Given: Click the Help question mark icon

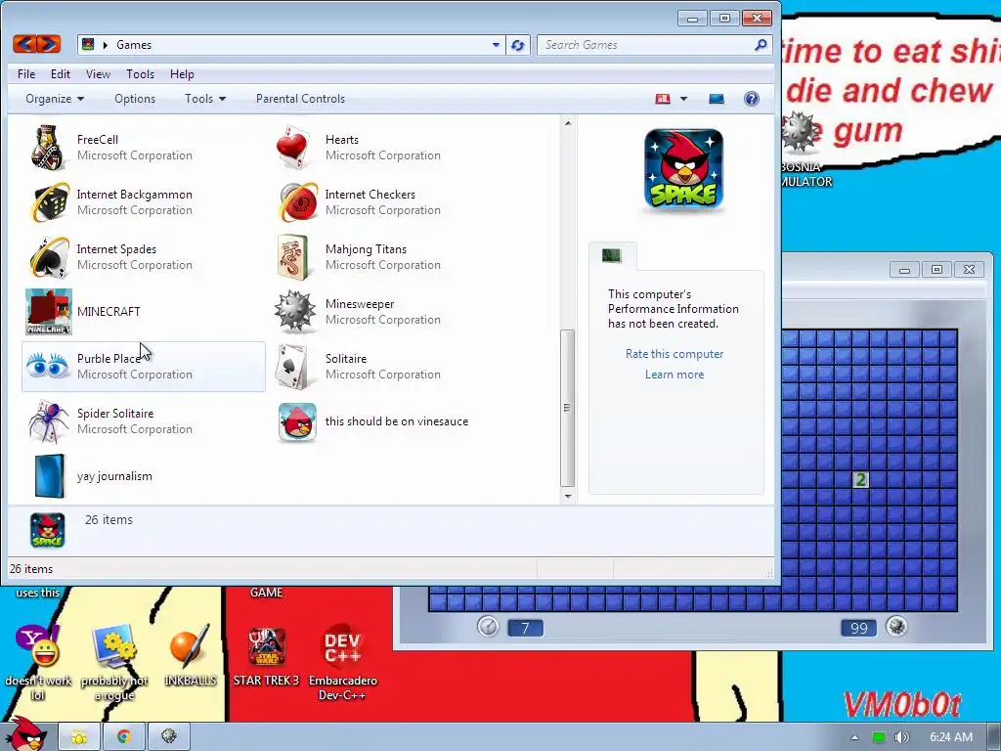Looking at the screenshot, I should 752,99.
